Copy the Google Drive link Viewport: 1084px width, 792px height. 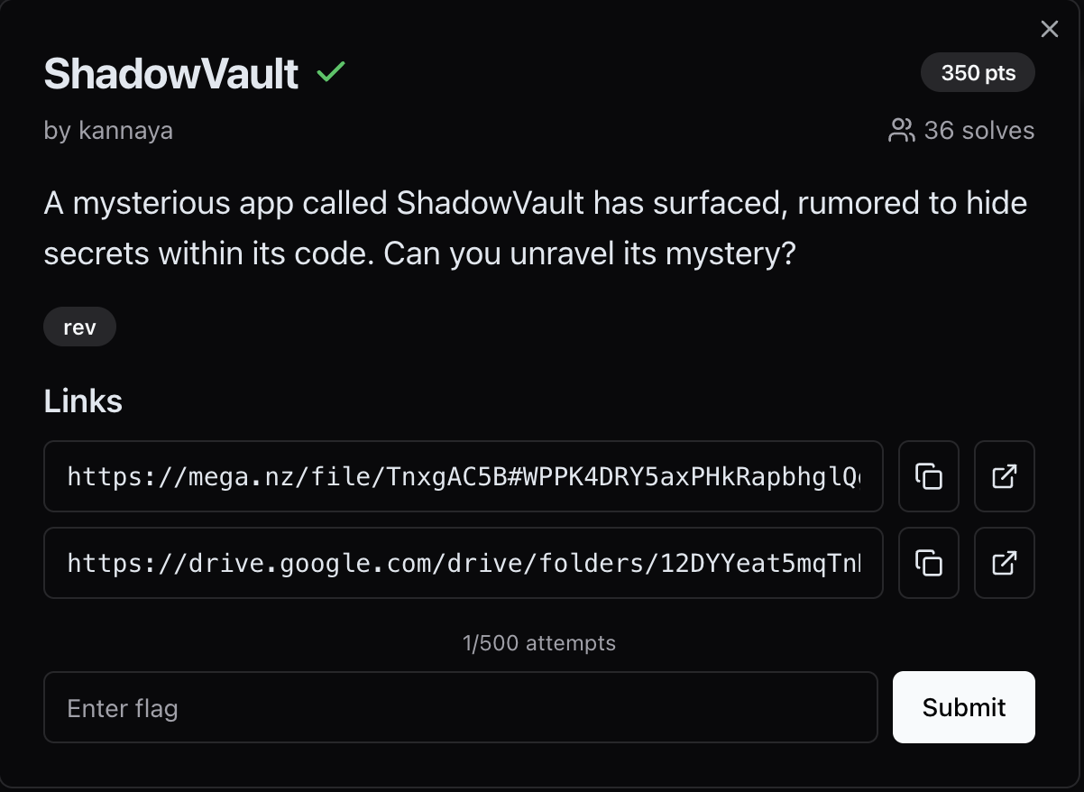928,563
